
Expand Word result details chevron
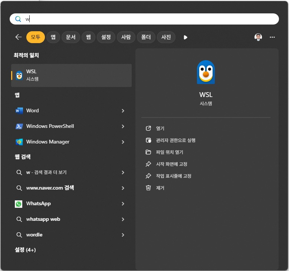tap(123, 111)
